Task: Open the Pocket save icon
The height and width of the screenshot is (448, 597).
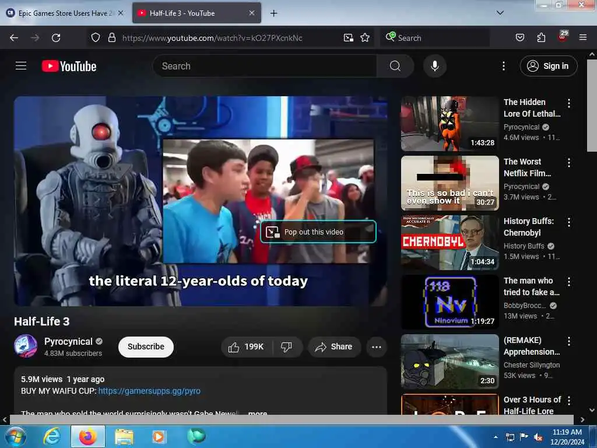Action: [x=519, y=37]
